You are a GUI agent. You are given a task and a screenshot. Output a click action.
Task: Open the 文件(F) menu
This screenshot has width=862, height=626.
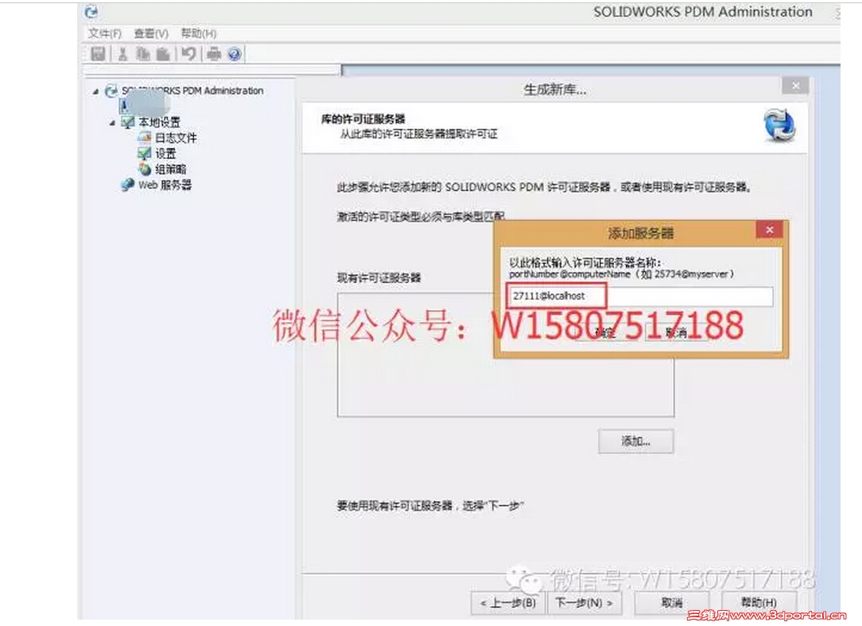click(x=107, y=33)
